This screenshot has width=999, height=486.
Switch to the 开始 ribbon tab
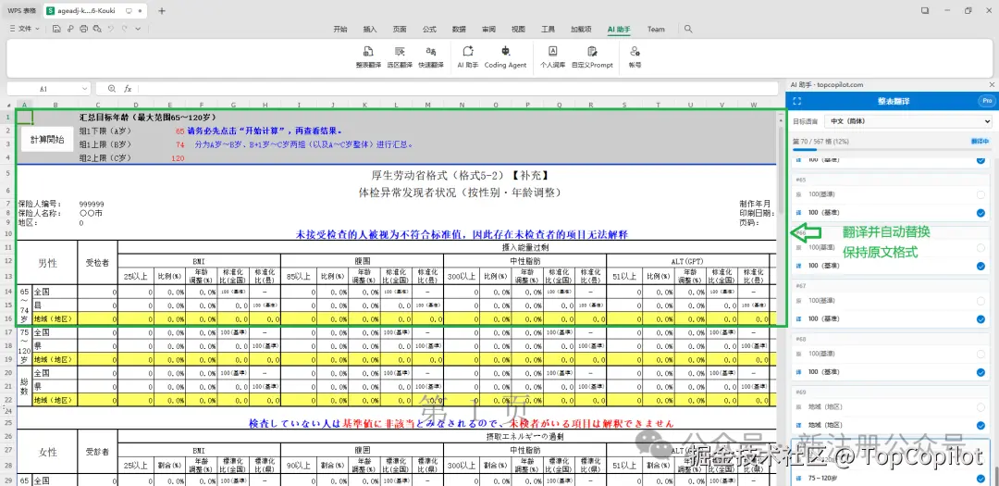coord(340,30)
